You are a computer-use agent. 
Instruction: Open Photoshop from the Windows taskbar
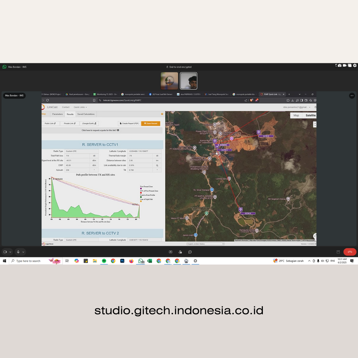122,261
